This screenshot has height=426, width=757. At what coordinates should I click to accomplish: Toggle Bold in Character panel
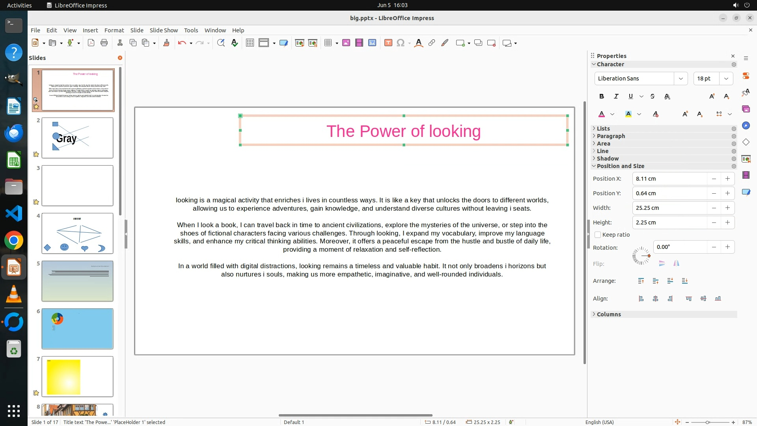(601, 96)
